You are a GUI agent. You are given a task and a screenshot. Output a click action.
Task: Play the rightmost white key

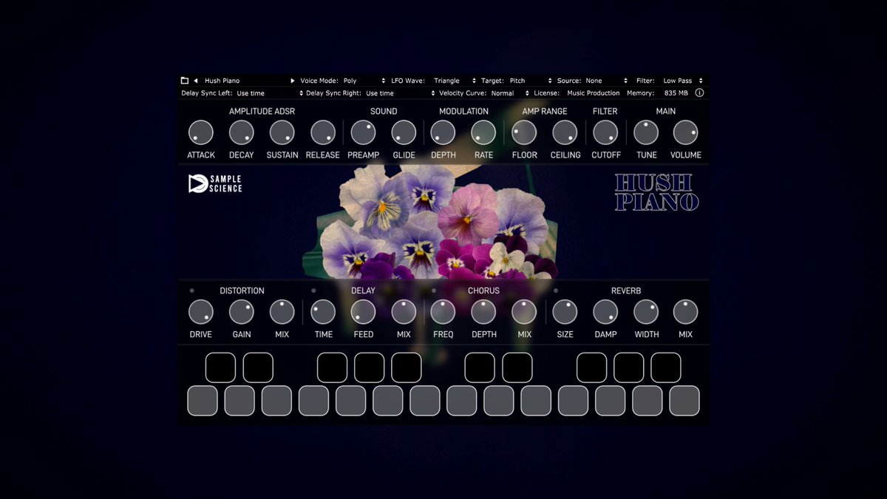pos(684,401)
